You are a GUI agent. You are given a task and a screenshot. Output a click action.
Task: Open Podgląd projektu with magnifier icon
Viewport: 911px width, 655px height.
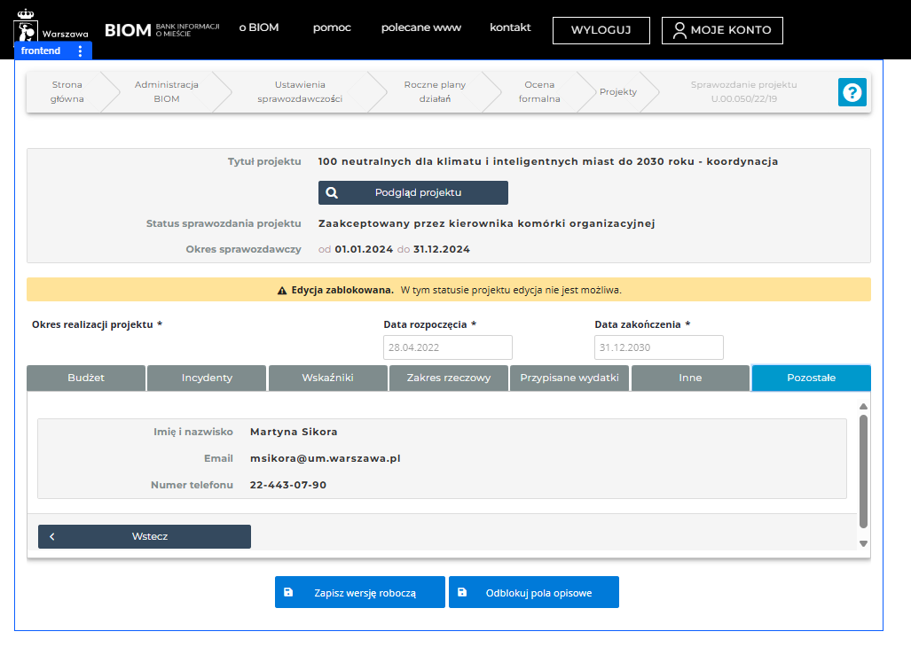412,192
